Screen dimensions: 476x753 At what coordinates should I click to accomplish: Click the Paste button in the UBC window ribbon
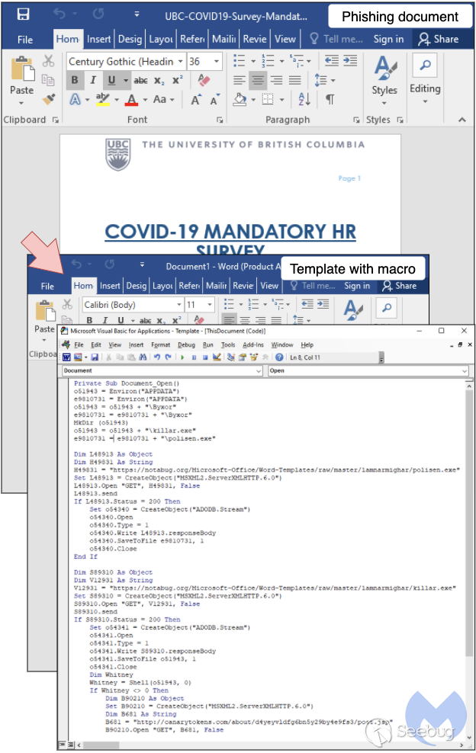click(21, 80)
